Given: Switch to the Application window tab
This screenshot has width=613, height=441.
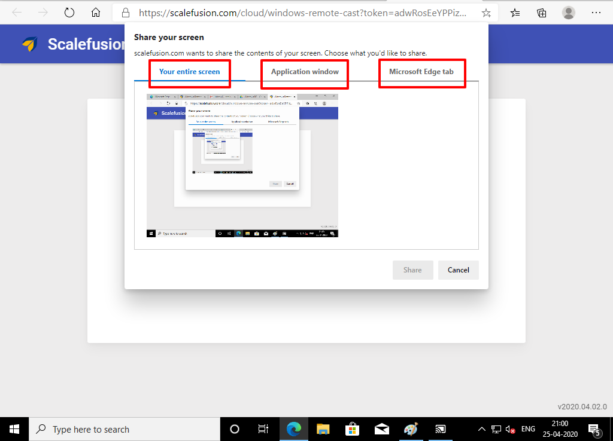Looking at the screenshot, I should (x=305, y=72).
